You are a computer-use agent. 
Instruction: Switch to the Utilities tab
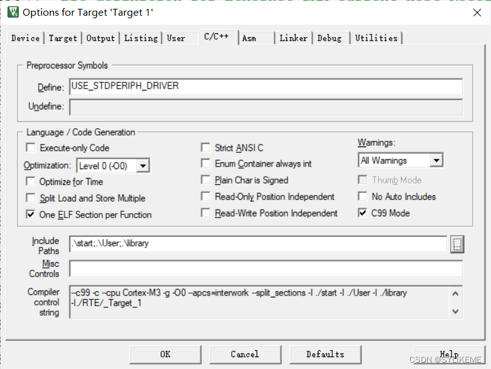tap(376, 38)
